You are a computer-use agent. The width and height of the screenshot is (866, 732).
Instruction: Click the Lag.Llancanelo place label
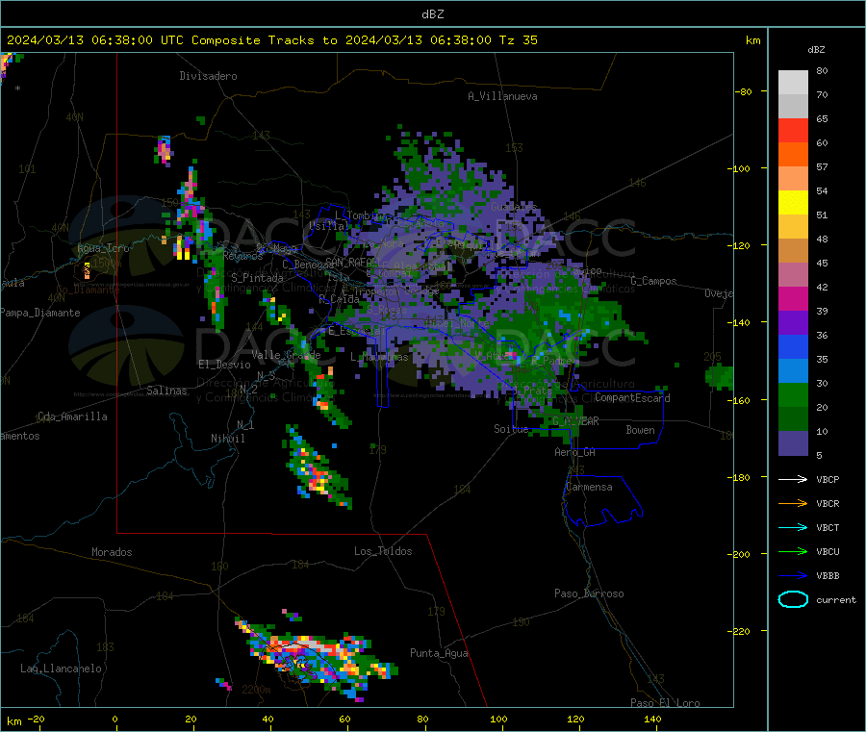pyautogui.click(x=61, y=669)
